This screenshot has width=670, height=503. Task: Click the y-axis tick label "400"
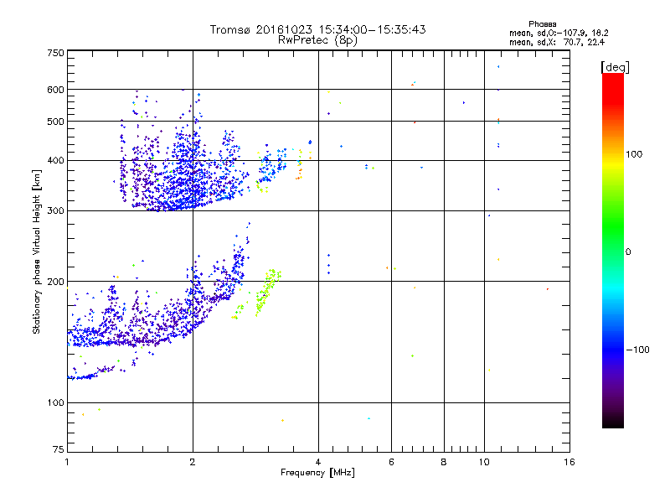pos(55,161)
